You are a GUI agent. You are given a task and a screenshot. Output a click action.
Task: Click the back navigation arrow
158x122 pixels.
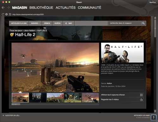(x=3, y=8)
